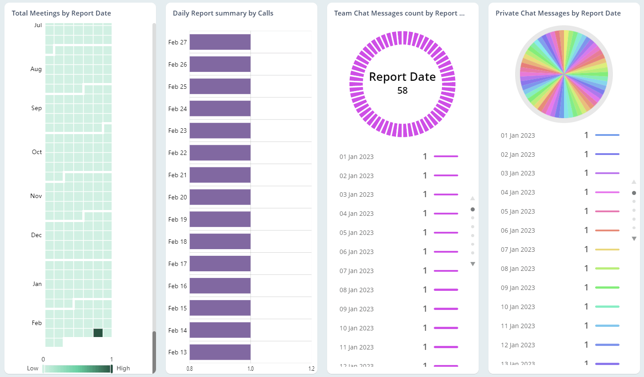
Task: Click the dark green February heatmap cell
Action: click(x=97, y=332)
